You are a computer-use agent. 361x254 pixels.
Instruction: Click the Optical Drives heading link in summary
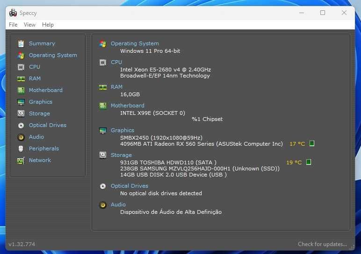pos(130,186)
